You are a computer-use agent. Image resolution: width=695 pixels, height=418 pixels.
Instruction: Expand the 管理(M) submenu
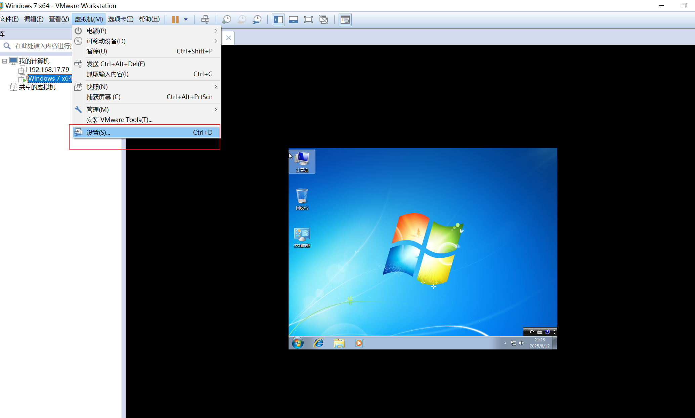tap(147, 110)
